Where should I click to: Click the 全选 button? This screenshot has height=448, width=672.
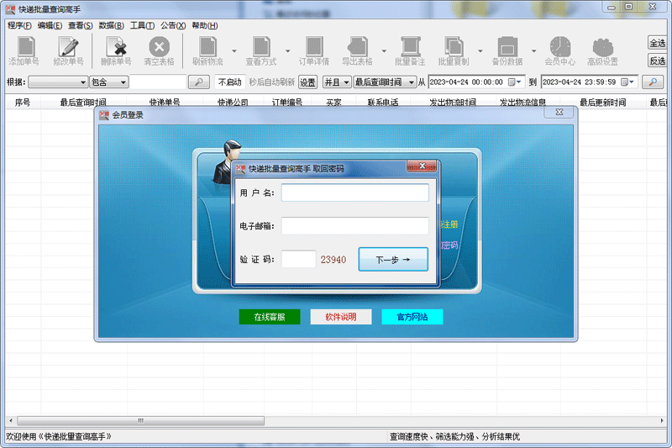click(x=658, y=43)
